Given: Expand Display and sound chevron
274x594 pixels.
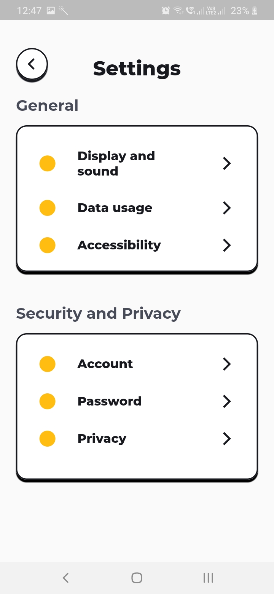Looking at the screenshot, I should point(227,163).
